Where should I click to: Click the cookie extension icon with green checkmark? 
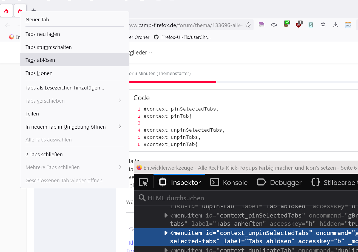click(286, 24)
